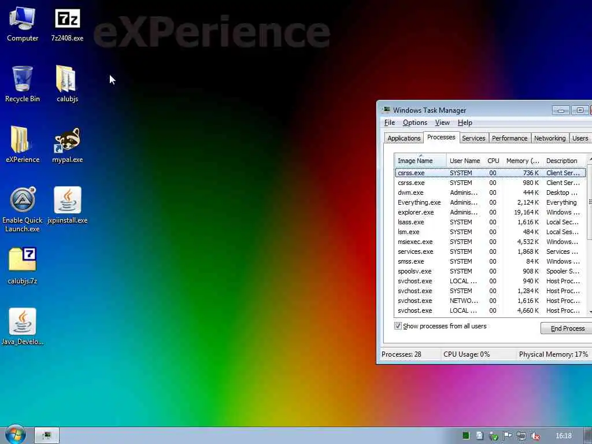The image size is (592, 444).
Task: Select the calubjs.7z archive icon
Action: pyautogui.click(x=23, y=266)
